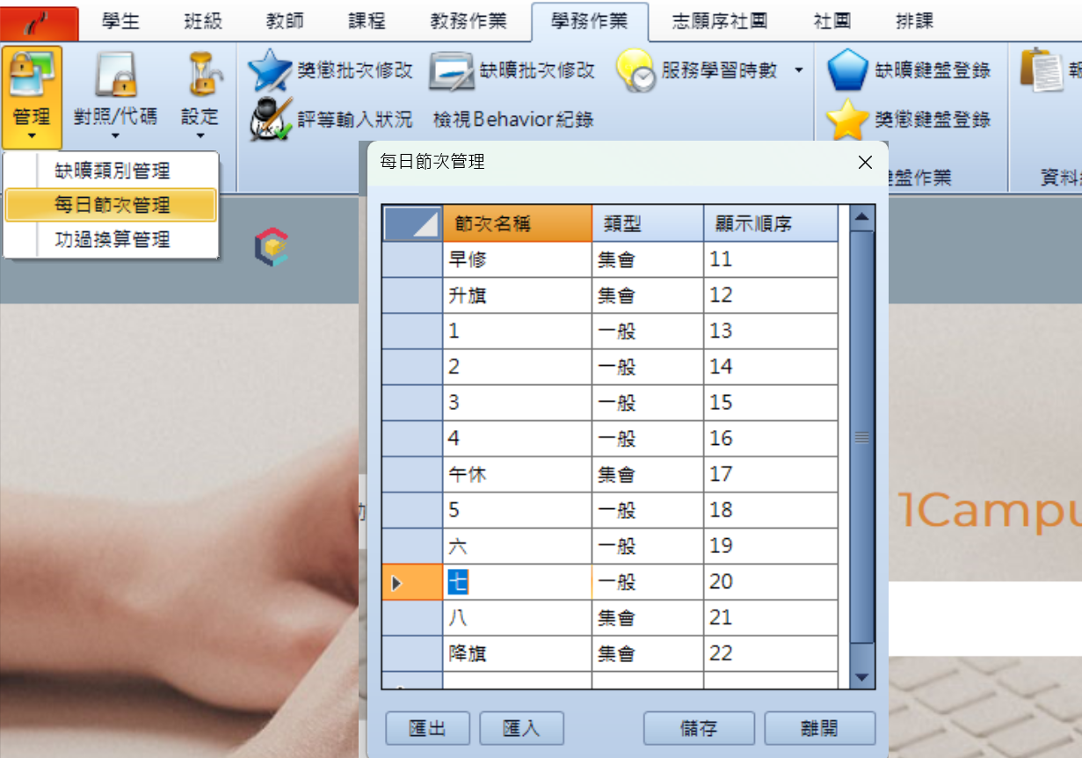Click the 缺曠批次修改 icon

point(452,71)
